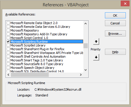Click the horizontal scrollbar thumb
The width and height of the screenshot is (131, 107).
click(x=30, y=75)
